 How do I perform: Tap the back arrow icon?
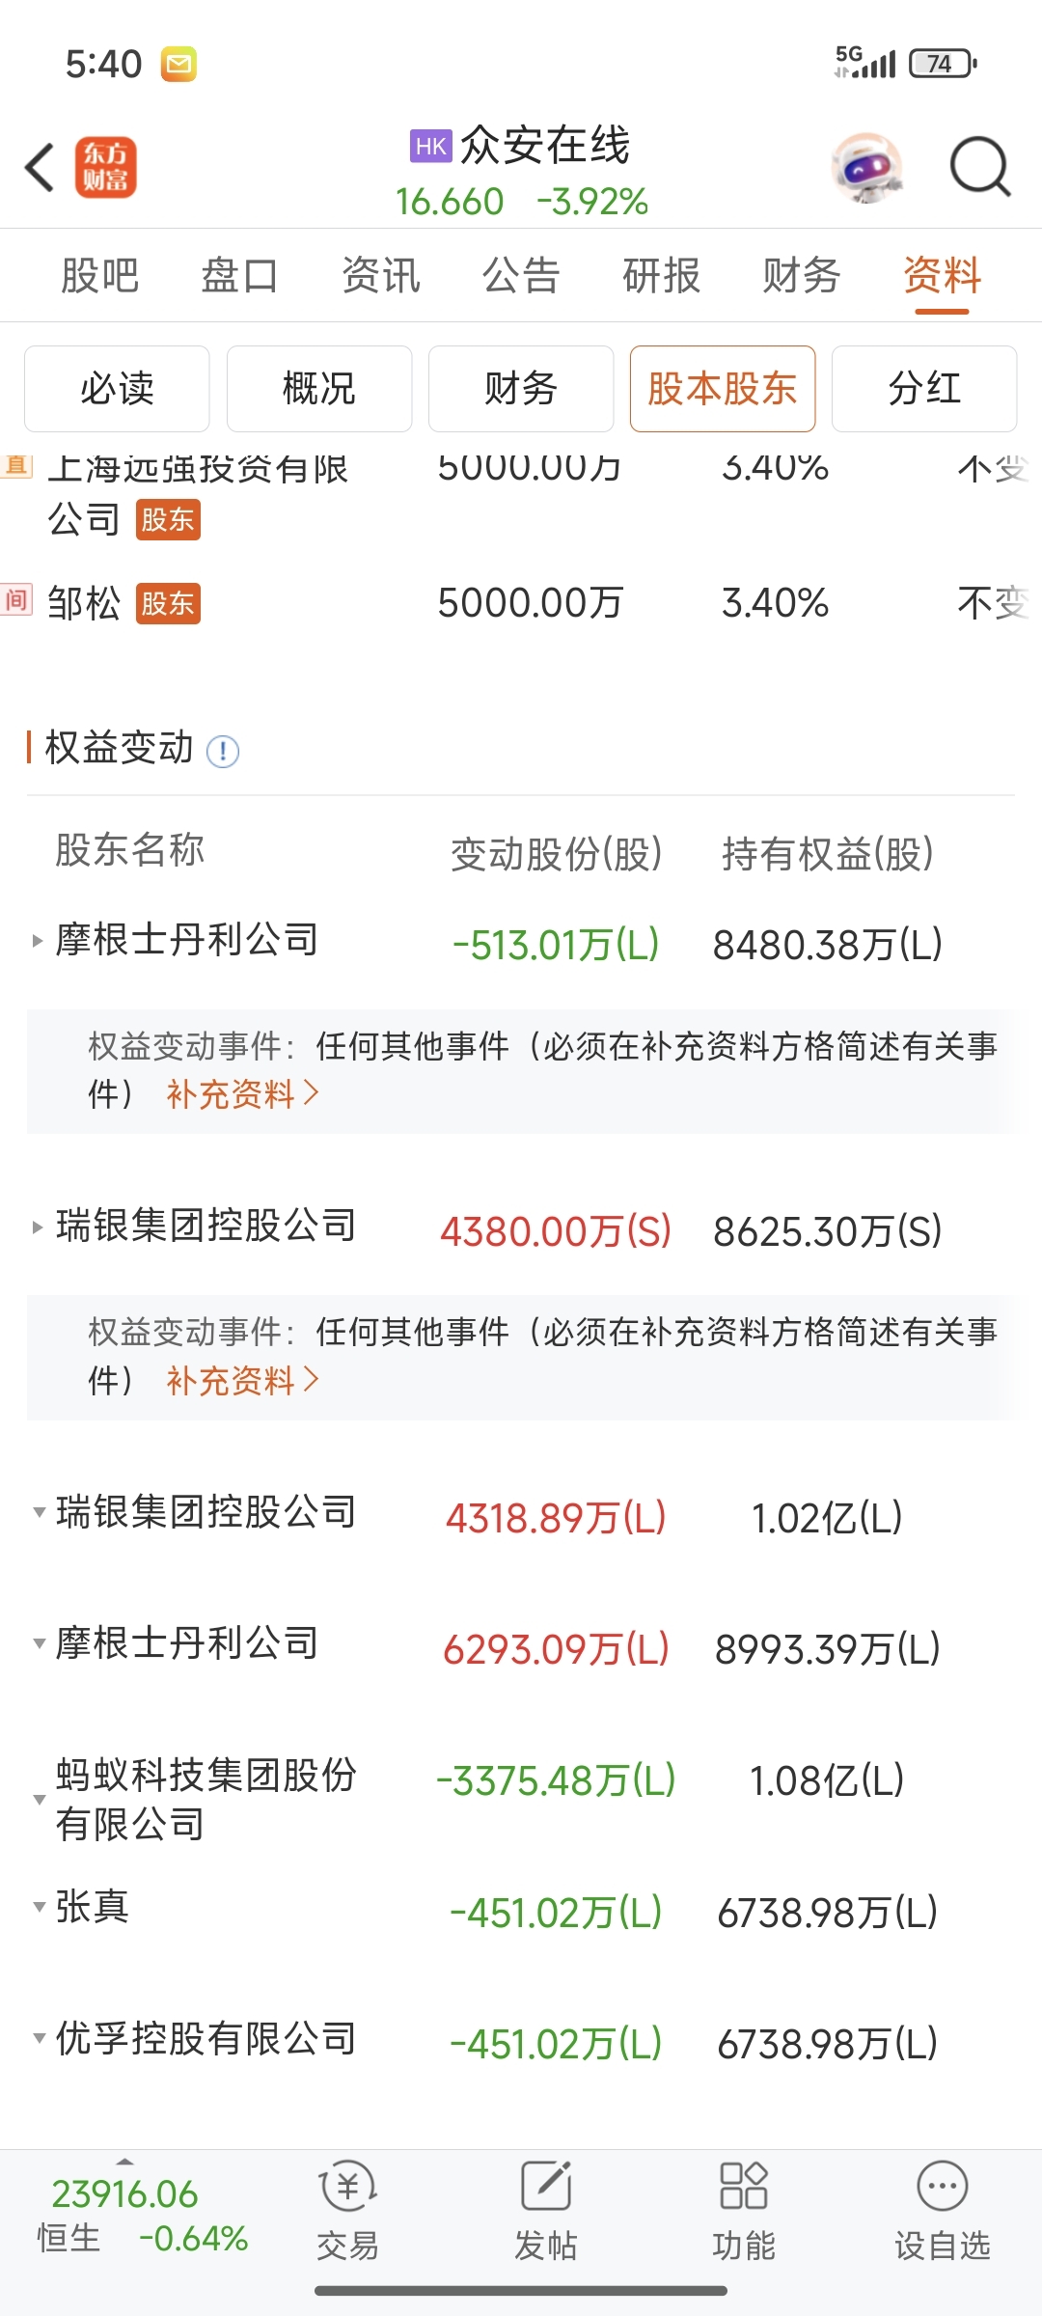pos(41,168)
